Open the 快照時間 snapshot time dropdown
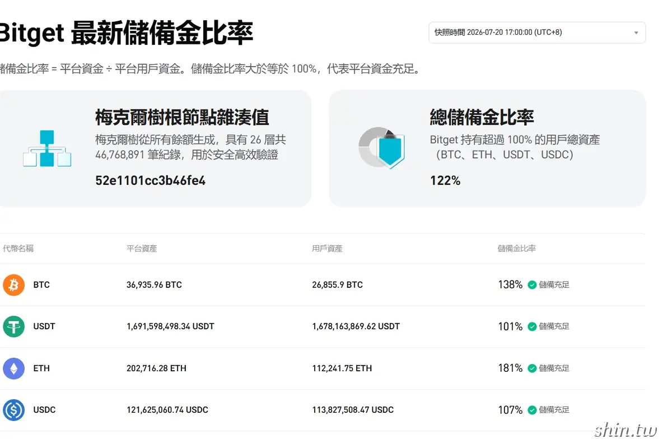This screenshot has width=672, height=448. click(x=537, y=32)
